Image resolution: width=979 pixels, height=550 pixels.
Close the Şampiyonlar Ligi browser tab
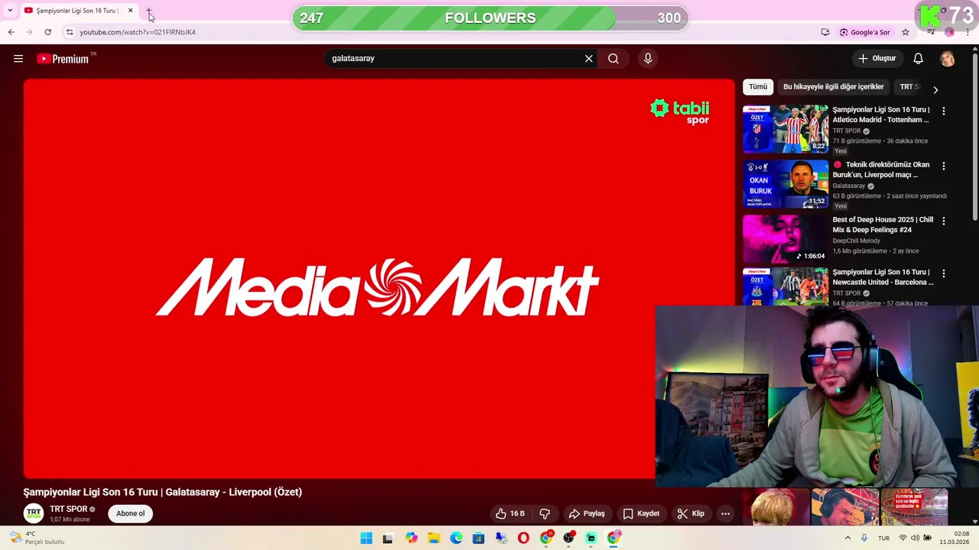pos(130,11)
